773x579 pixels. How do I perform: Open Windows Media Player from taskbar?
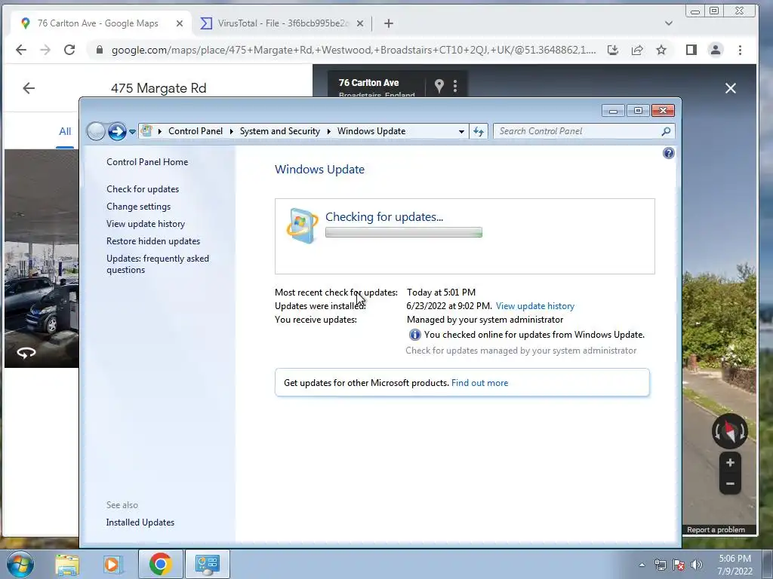tap(113, 564)
